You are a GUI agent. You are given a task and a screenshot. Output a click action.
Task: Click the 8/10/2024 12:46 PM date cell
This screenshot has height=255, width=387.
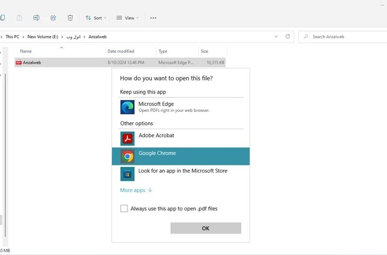(126, 63)
